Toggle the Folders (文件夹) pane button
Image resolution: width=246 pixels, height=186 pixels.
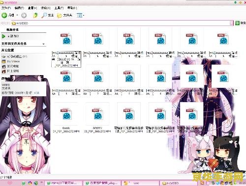tap(64, 15)
